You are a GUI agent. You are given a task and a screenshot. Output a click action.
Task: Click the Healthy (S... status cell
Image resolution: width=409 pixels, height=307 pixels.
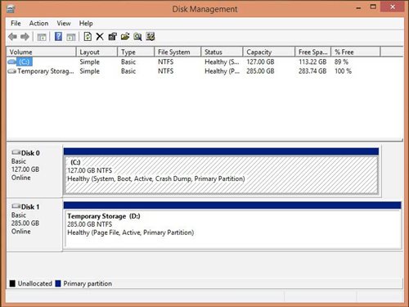coord(222,62)
